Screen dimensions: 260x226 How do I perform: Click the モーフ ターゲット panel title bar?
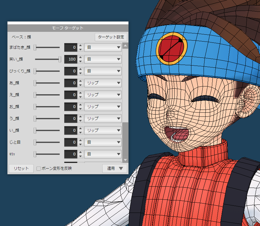[x=68, y=28]
